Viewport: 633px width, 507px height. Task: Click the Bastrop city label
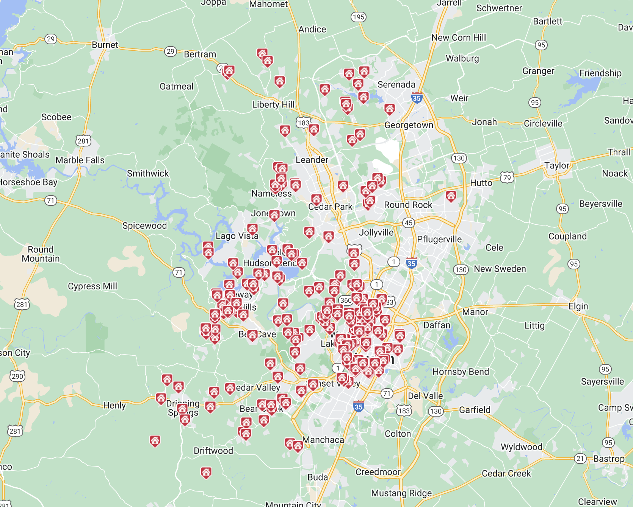[609, 459]
